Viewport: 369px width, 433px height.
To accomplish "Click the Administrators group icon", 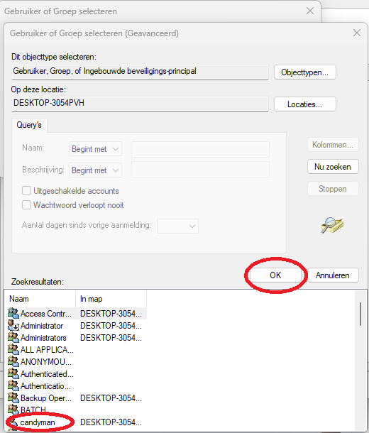I will (13, 338).
